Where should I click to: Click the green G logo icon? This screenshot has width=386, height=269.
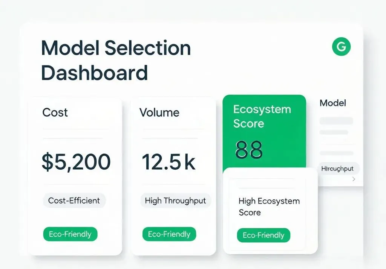tap(341, 46)
